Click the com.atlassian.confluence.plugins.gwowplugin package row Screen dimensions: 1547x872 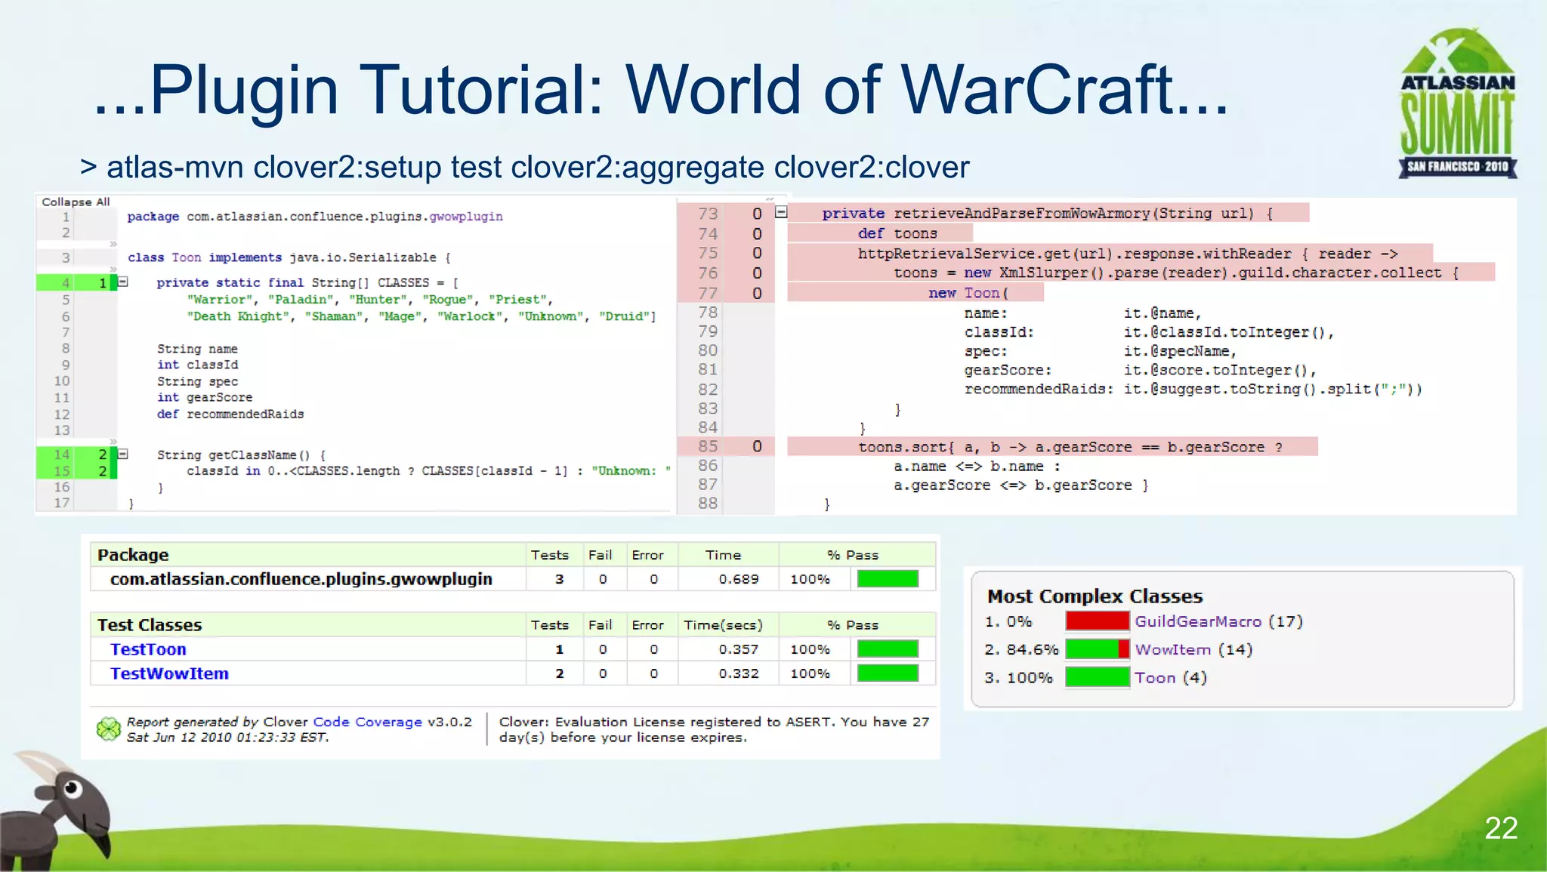pyautogui.click(x=301, y=579)
